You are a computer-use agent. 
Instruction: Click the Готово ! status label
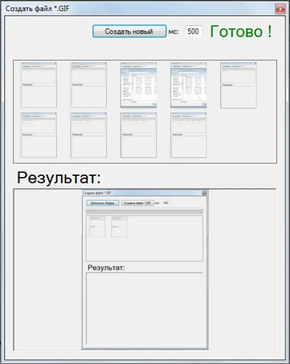coord(241,31)
